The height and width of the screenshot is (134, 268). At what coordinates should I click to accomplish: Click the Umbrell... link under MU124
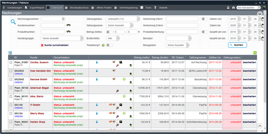pos(19,116)
